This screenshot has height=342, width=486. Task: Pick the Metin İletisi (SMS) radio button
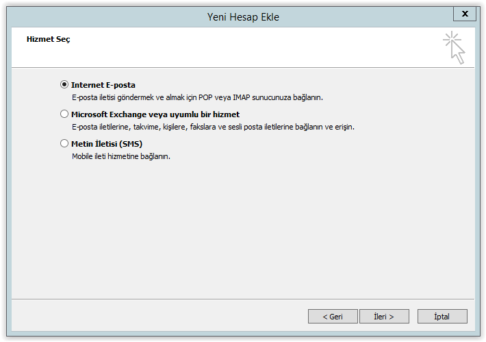[64, 143]
